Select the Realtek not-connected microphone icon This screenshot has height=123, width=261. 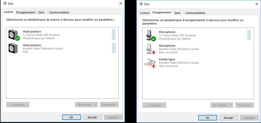pyautogui.click(x=151, y=49)
